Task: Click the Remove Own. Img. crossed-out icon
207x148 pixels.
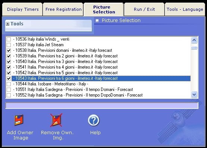Action: pyautogui.click(x=56, y=120)
